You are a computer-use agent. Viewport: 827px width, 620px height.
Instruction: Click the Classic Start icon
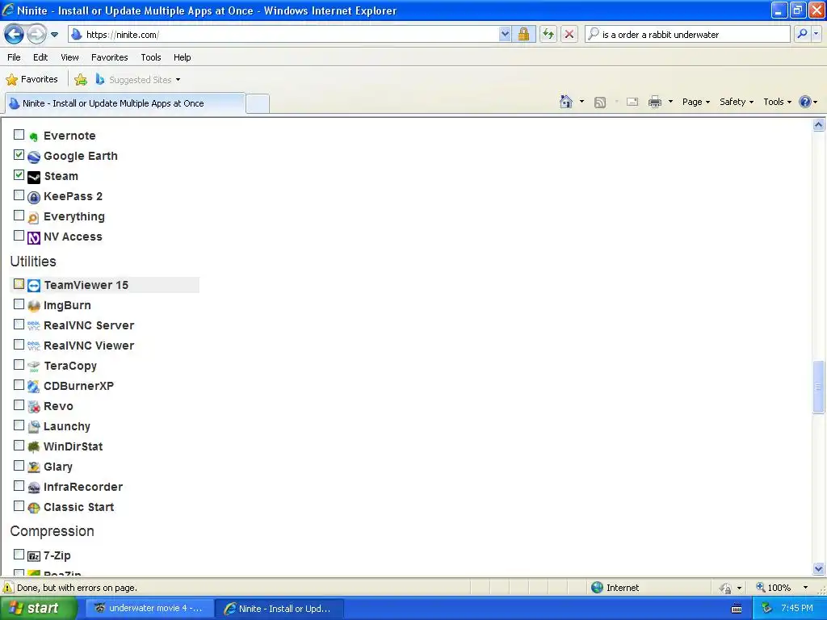pos(34,508)
